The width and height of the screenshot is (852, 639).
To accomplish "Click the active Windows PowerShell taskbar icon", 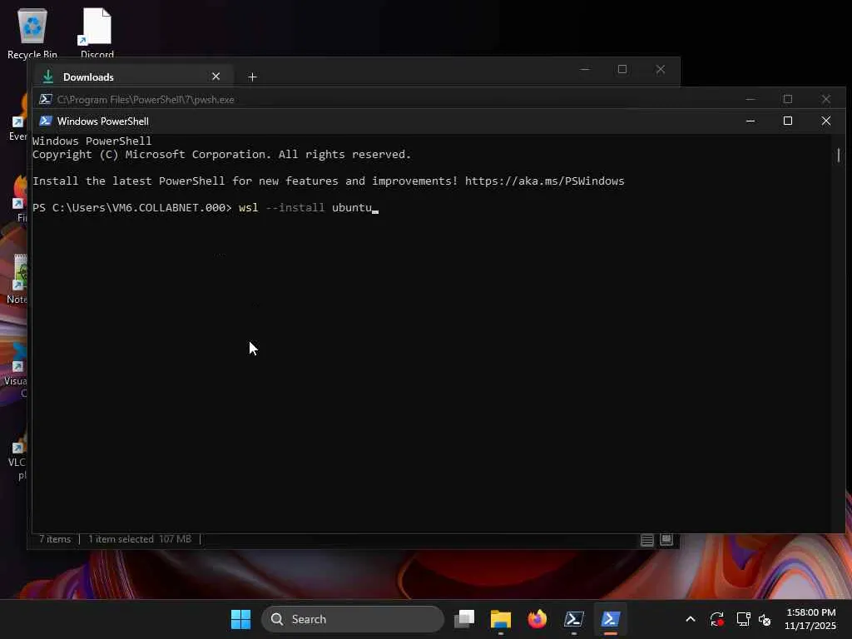I will click(x=610, y=619).
